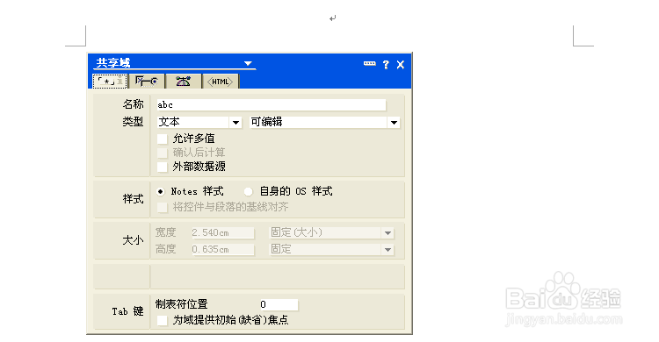Switch to the control options tab
The image size is (659, 342).
(147, 81)
